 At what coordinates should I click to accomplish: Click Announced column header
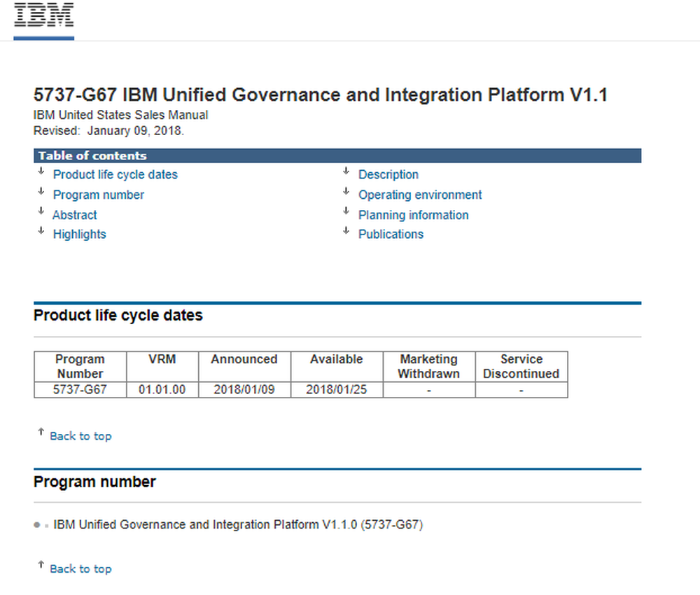pyautogui.click(x=244, y=367)
